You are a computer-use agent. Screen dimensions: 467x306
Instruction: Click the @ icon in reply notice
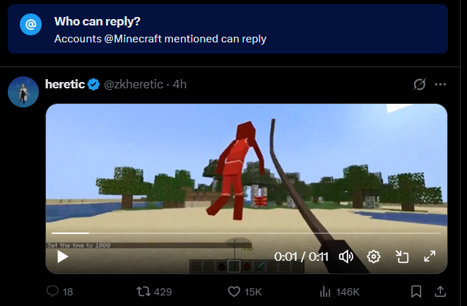(x=30, y=25)
